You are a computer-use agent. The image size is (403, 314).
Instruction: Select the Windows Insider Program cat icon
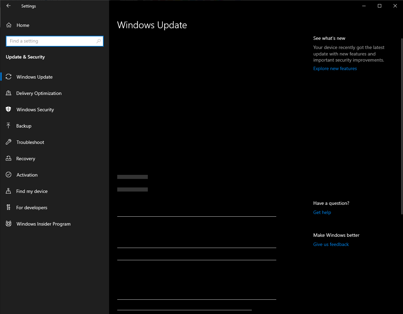[8, 224]
